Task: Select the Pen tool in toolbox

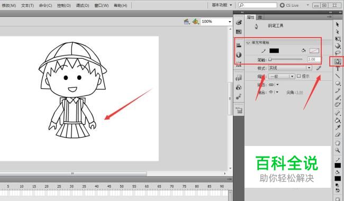Action: [338, 61]
